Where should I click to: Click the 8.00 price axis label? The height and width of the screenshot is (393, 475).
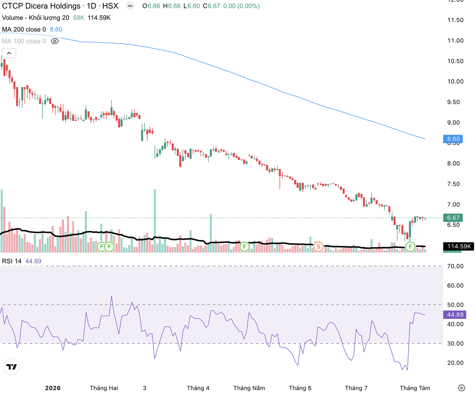[454, 163]
